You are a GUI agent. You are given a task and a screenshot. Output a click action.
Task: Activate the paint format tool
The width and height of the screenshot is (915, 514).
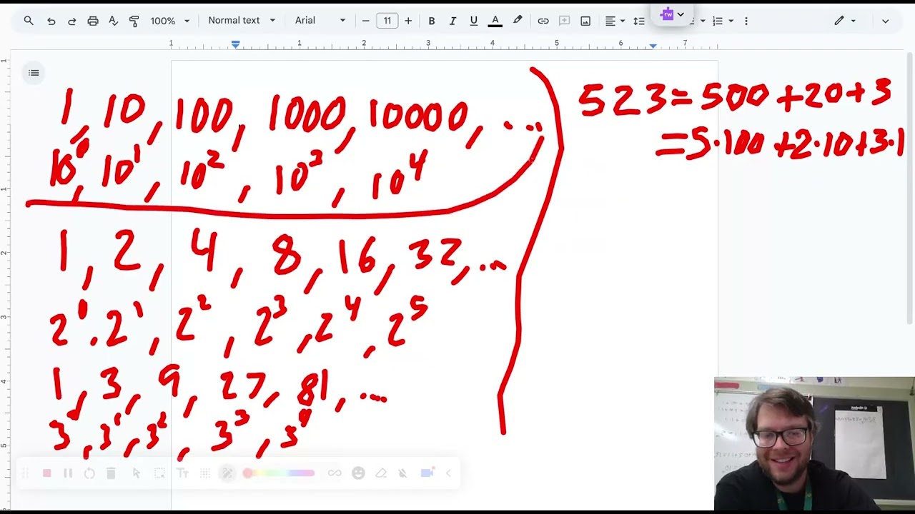pos(134,21)
